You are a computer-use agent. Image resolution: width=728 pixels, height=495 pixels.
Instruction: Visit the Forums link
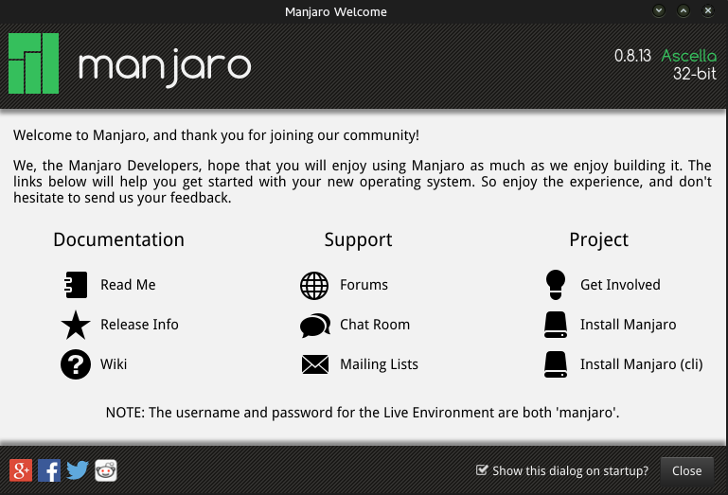[x=364, y=285]
